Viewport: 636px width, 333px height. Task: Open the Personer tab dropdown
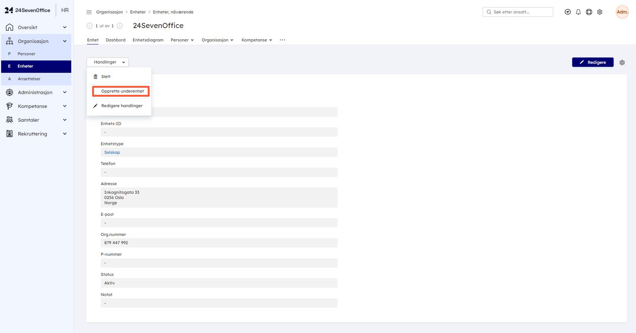182,40
